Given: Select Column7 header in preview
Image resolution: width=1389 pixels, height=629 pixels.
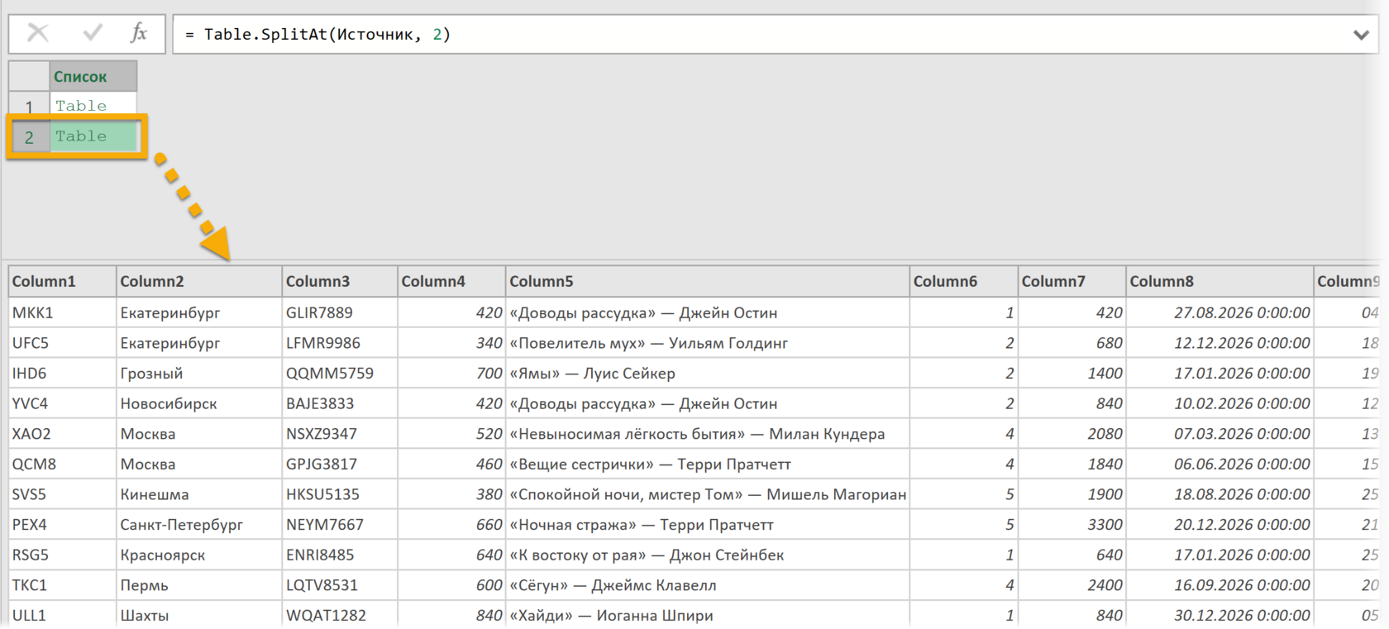Looking at the screenshot, I should tap(1072, 281).
